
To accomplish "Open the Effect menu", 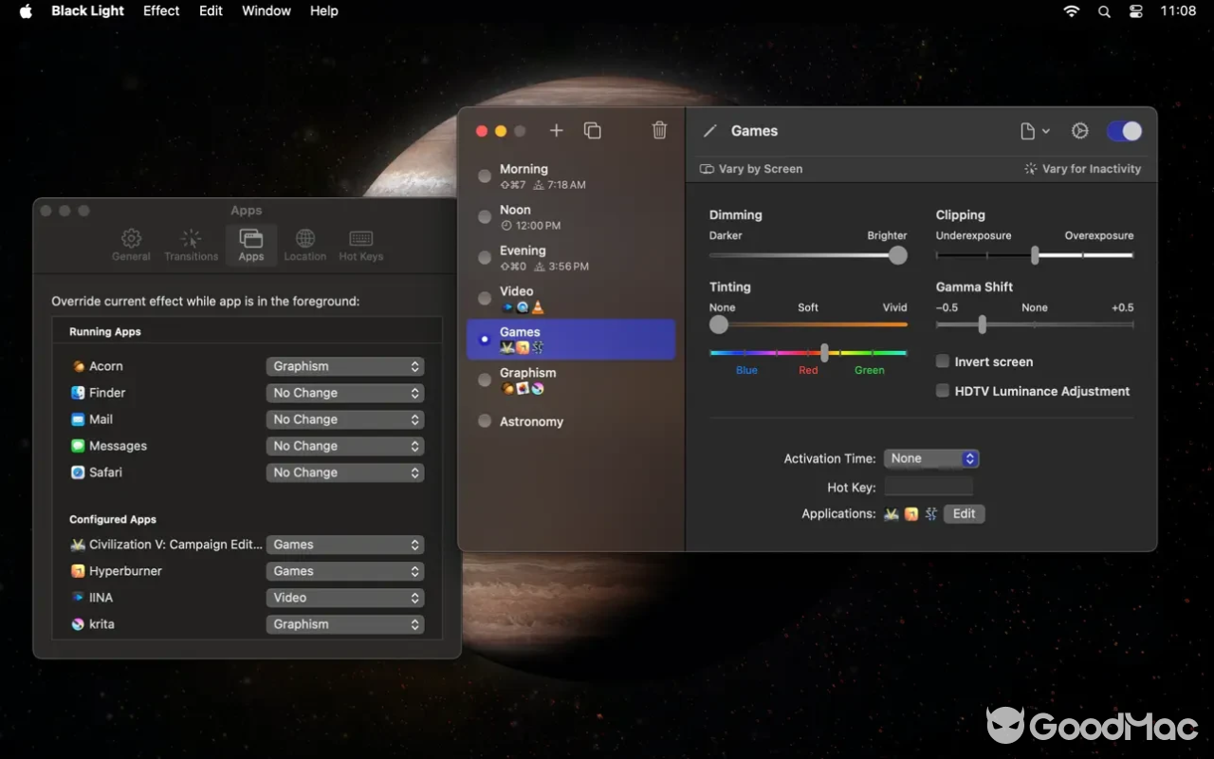I will [160, 10].
